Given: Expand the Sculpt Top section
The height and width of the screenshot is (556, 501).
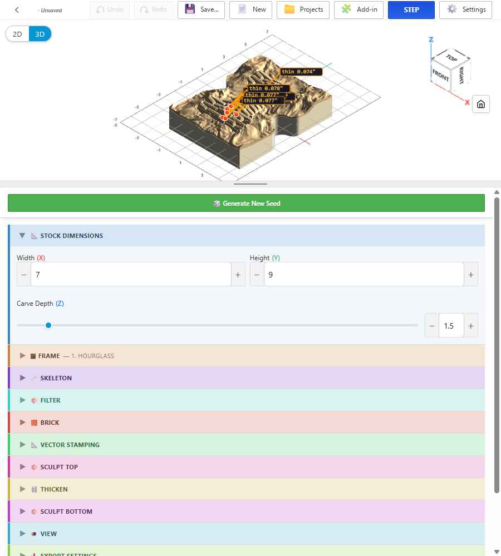Looking at the screenshot, I should click(23, 467).
